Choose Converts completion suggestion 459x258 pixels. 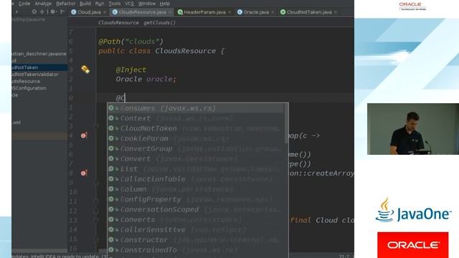click(196, 220)
